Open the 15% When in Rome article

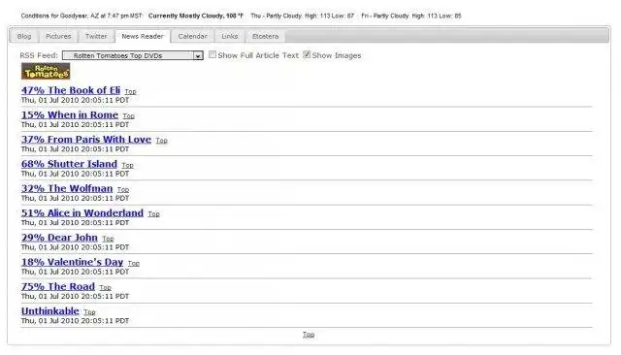70,114
